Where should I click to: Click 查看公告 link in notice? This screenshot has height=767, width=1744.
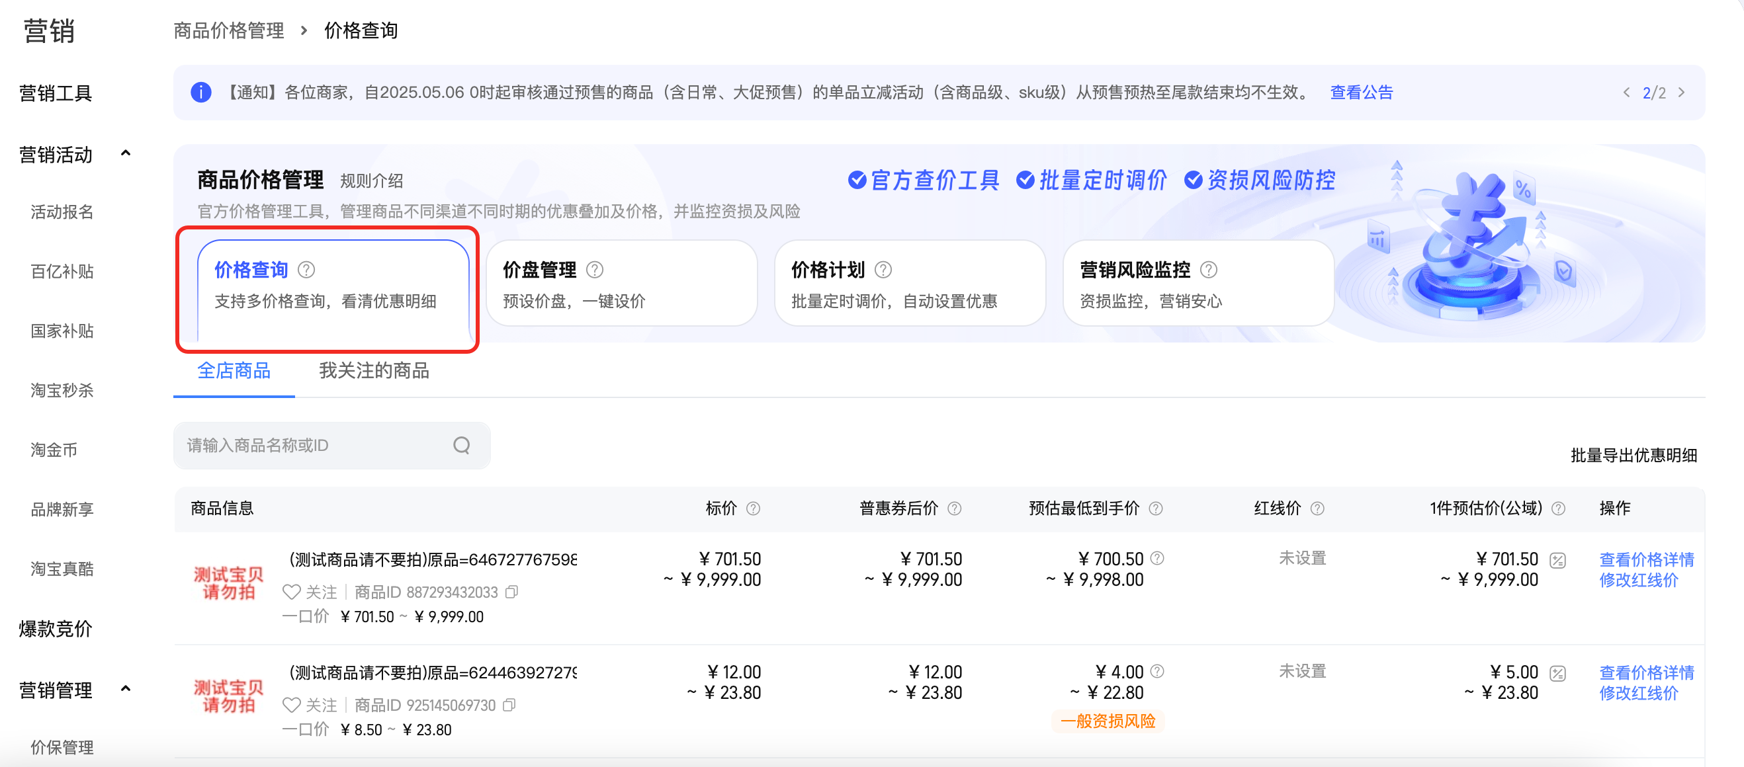pyautogui.click(x=1362, y=93)
